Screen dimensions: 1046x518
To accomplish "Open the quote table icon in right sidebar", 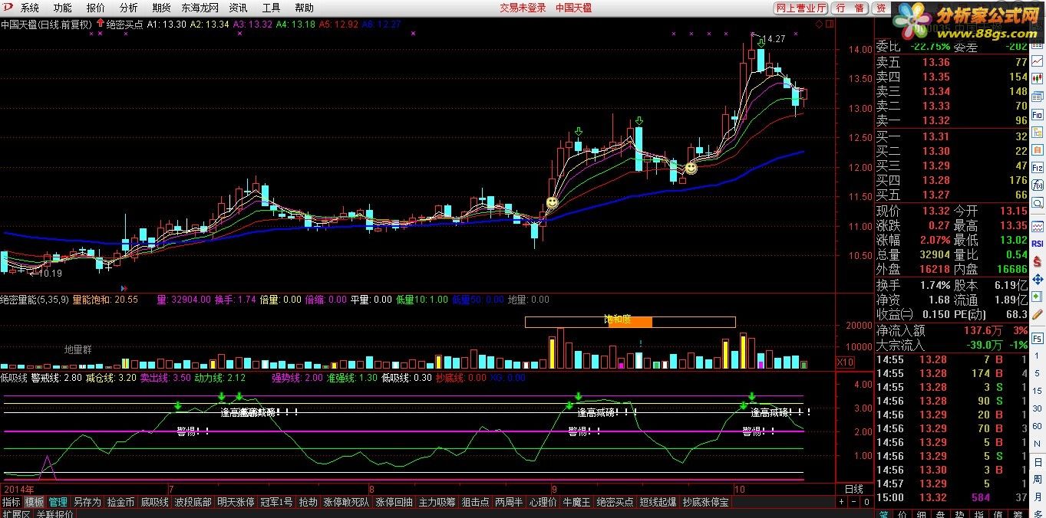I will (1038, 46).
